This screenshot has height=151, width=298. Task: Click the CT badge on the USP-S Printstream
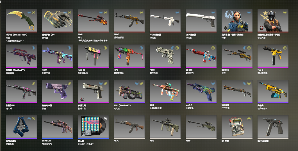point(213,13)
